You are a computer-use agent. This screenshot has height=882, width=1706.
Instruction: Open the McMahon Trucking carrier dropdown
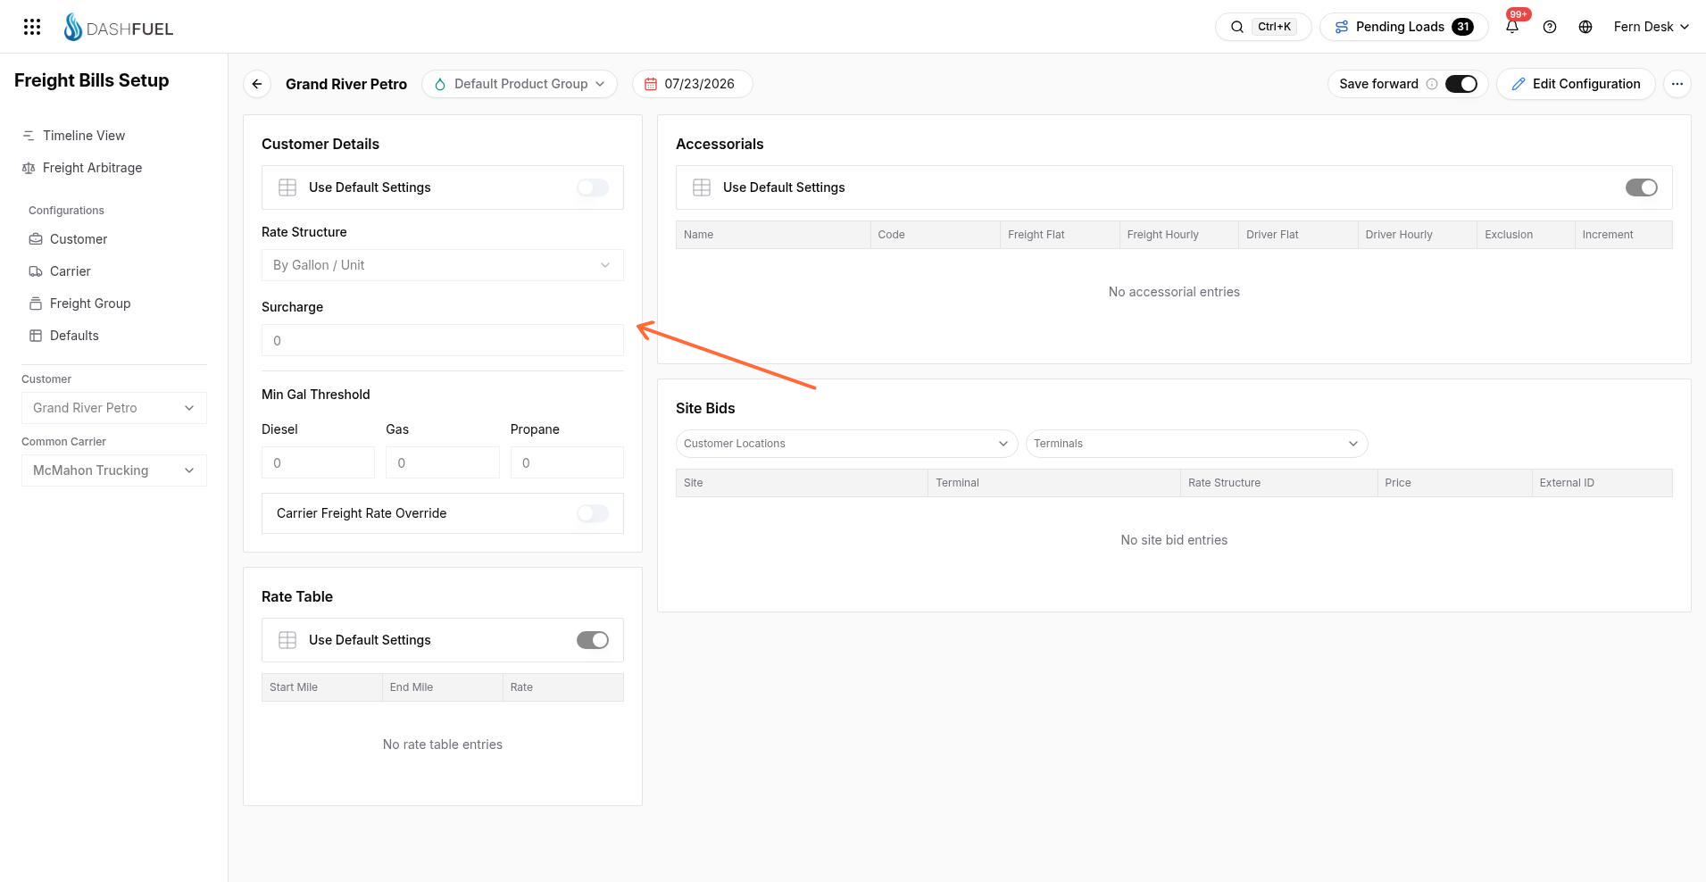(114, 470)
